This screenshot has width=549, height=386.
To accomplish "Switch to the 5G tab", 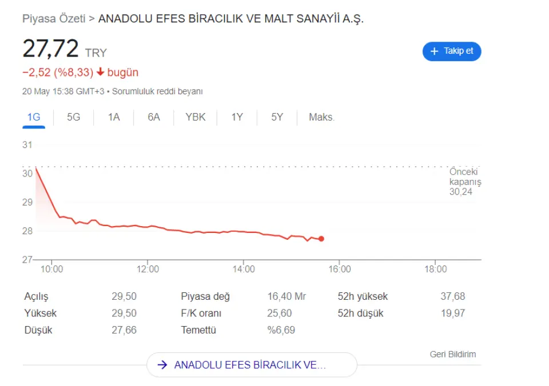I will pos(73,117).
